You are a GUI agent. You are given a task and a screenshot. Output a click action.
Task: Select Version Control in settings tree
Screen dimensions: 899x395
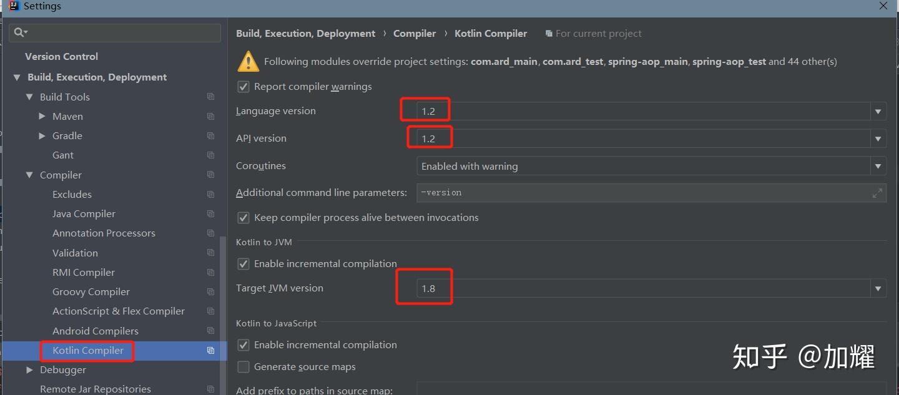(x=61, y=56)
